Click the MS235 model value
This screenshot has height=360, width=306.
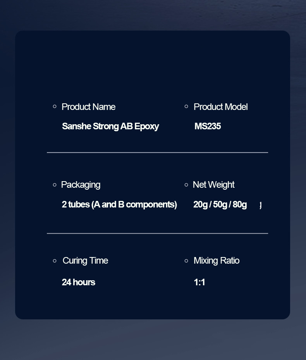tap(208, 126)
